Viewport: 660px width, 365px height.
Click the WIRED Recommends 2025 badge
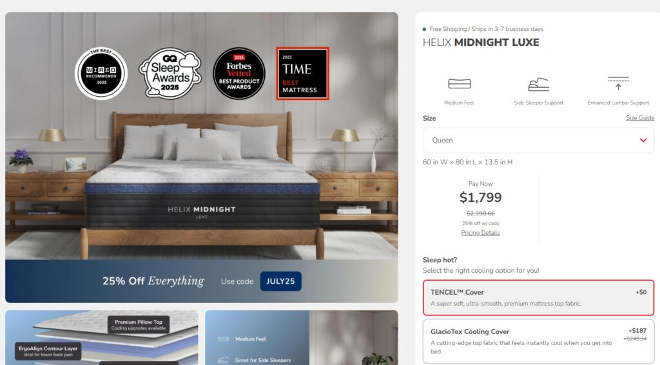click(101, 74)
